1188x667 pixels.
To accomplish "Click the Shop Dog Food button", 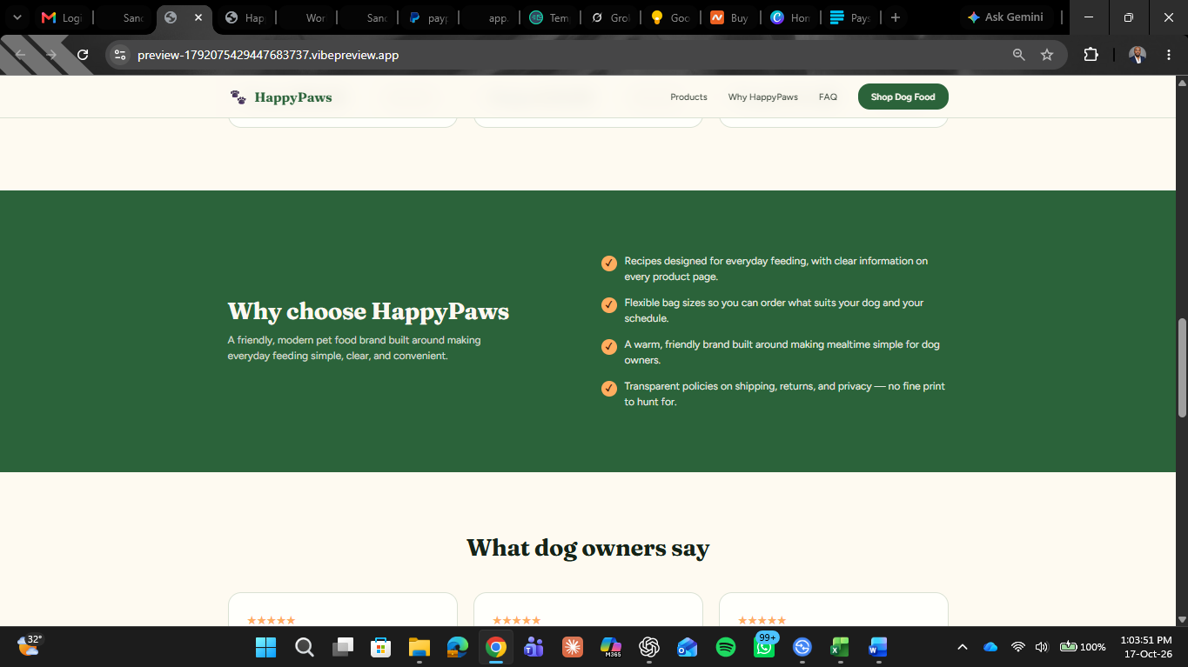I will (x=903, y=97).
